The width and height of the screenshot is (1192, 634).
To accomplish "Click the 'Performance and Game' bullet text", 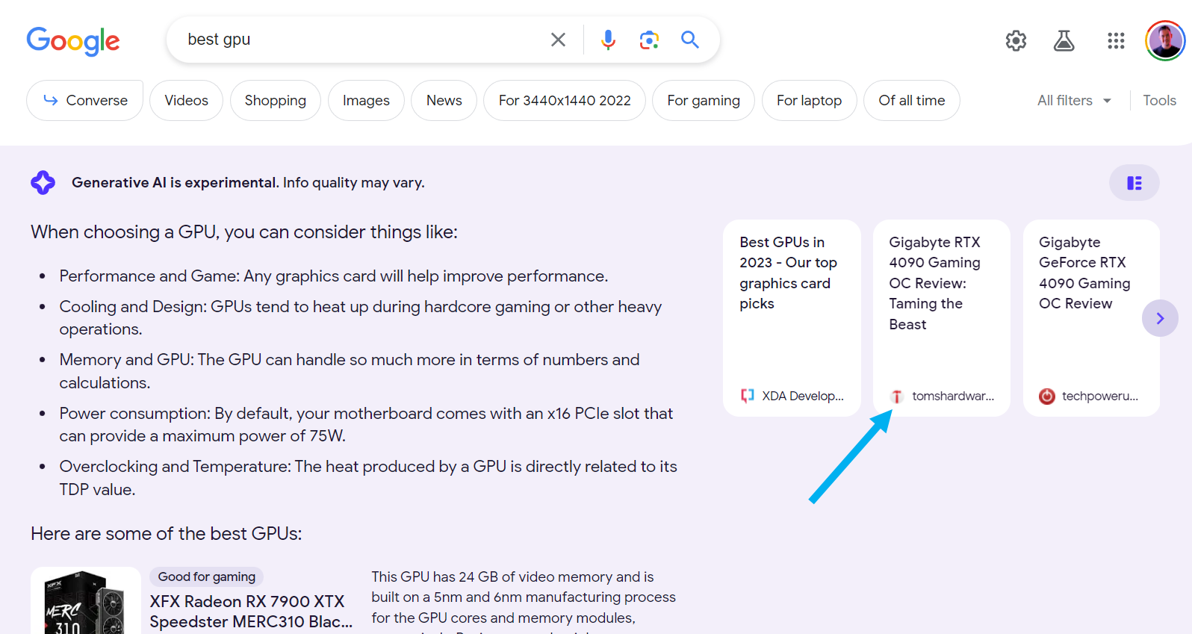I will (334, 276).
